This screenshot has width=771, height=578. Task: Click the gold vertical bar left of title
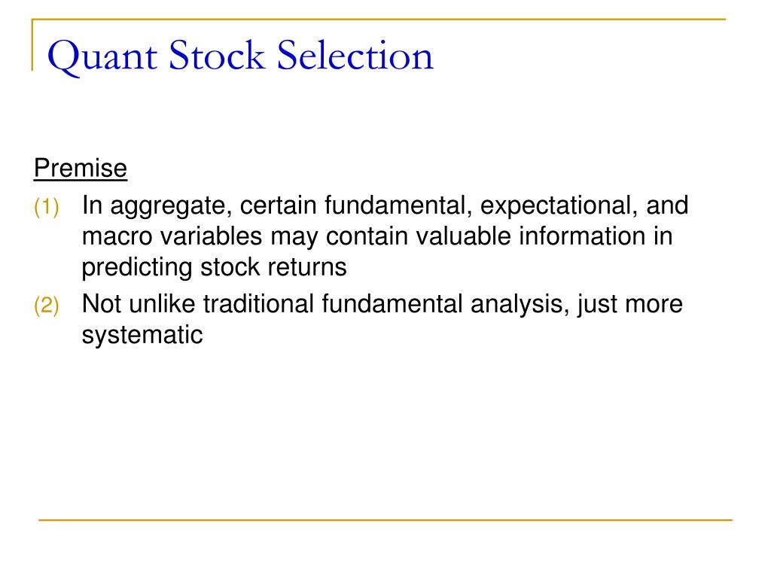[32, 44]
